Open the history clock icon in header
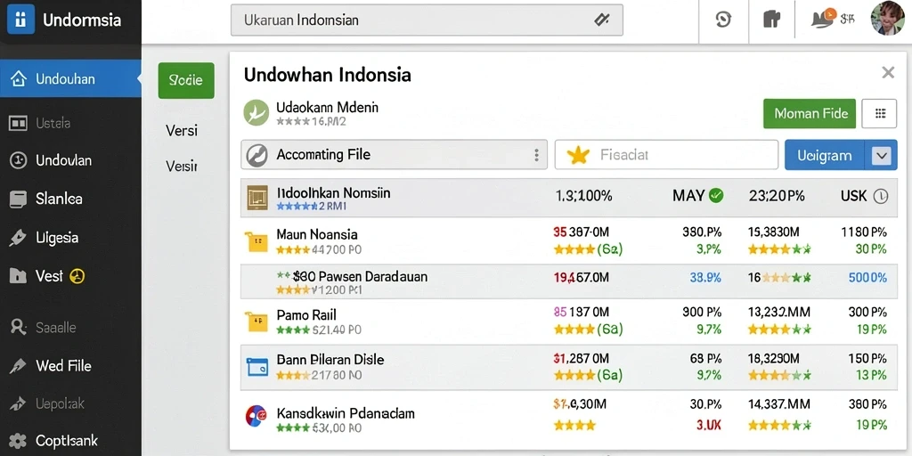Screen dimensions: 912x456 [x=723, y=20]
